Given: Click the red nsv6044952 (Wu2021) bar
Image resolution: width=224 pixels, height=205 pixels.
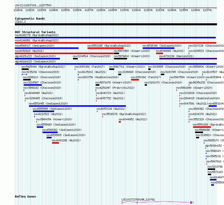Looking at the screenshot, I should tap(120, 122).
